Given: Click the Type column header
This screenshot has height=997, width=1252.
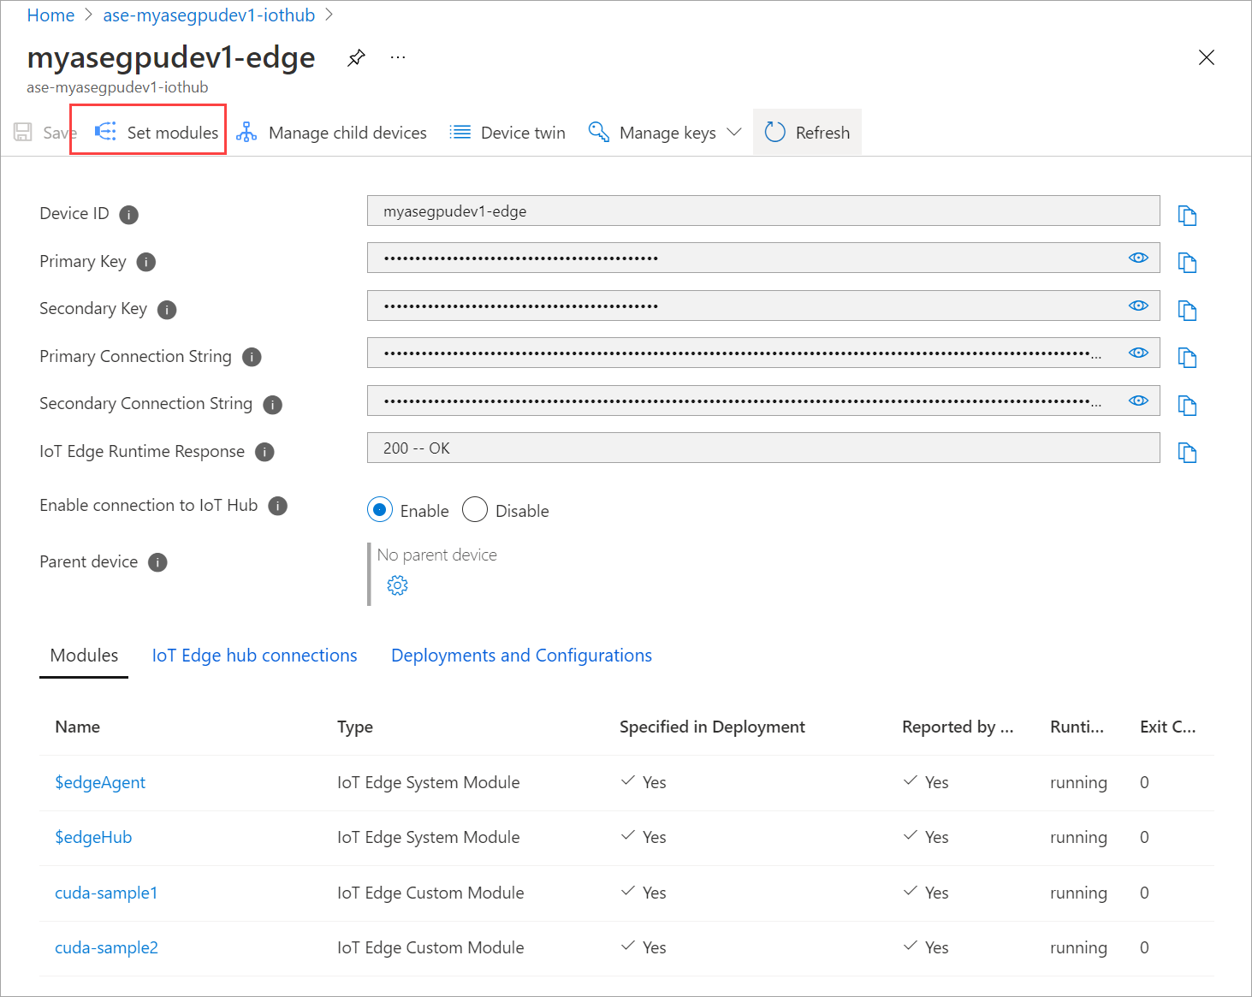Looking at the screenshot, I should [x=355, y=727].
